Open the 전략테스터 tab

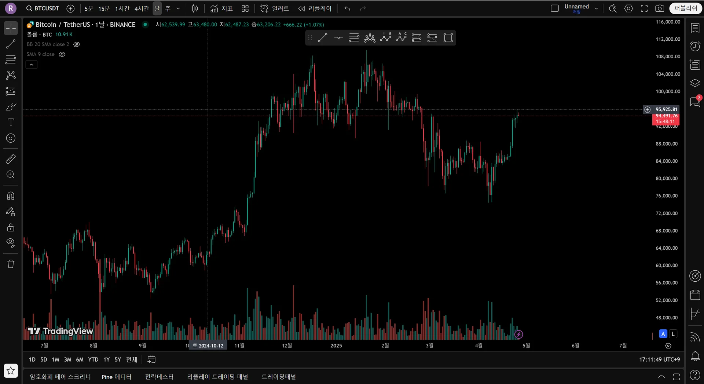coord(159,377)
